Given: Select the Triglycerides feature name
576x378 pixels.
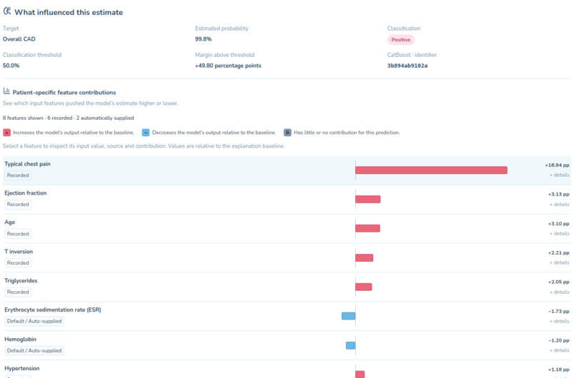Looking at the screenshot, I should click(x=21, y=281).
